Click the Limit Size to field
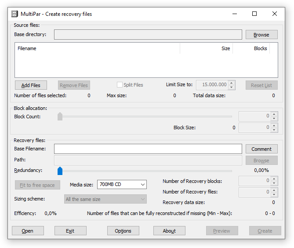 [x=212, y=85]
